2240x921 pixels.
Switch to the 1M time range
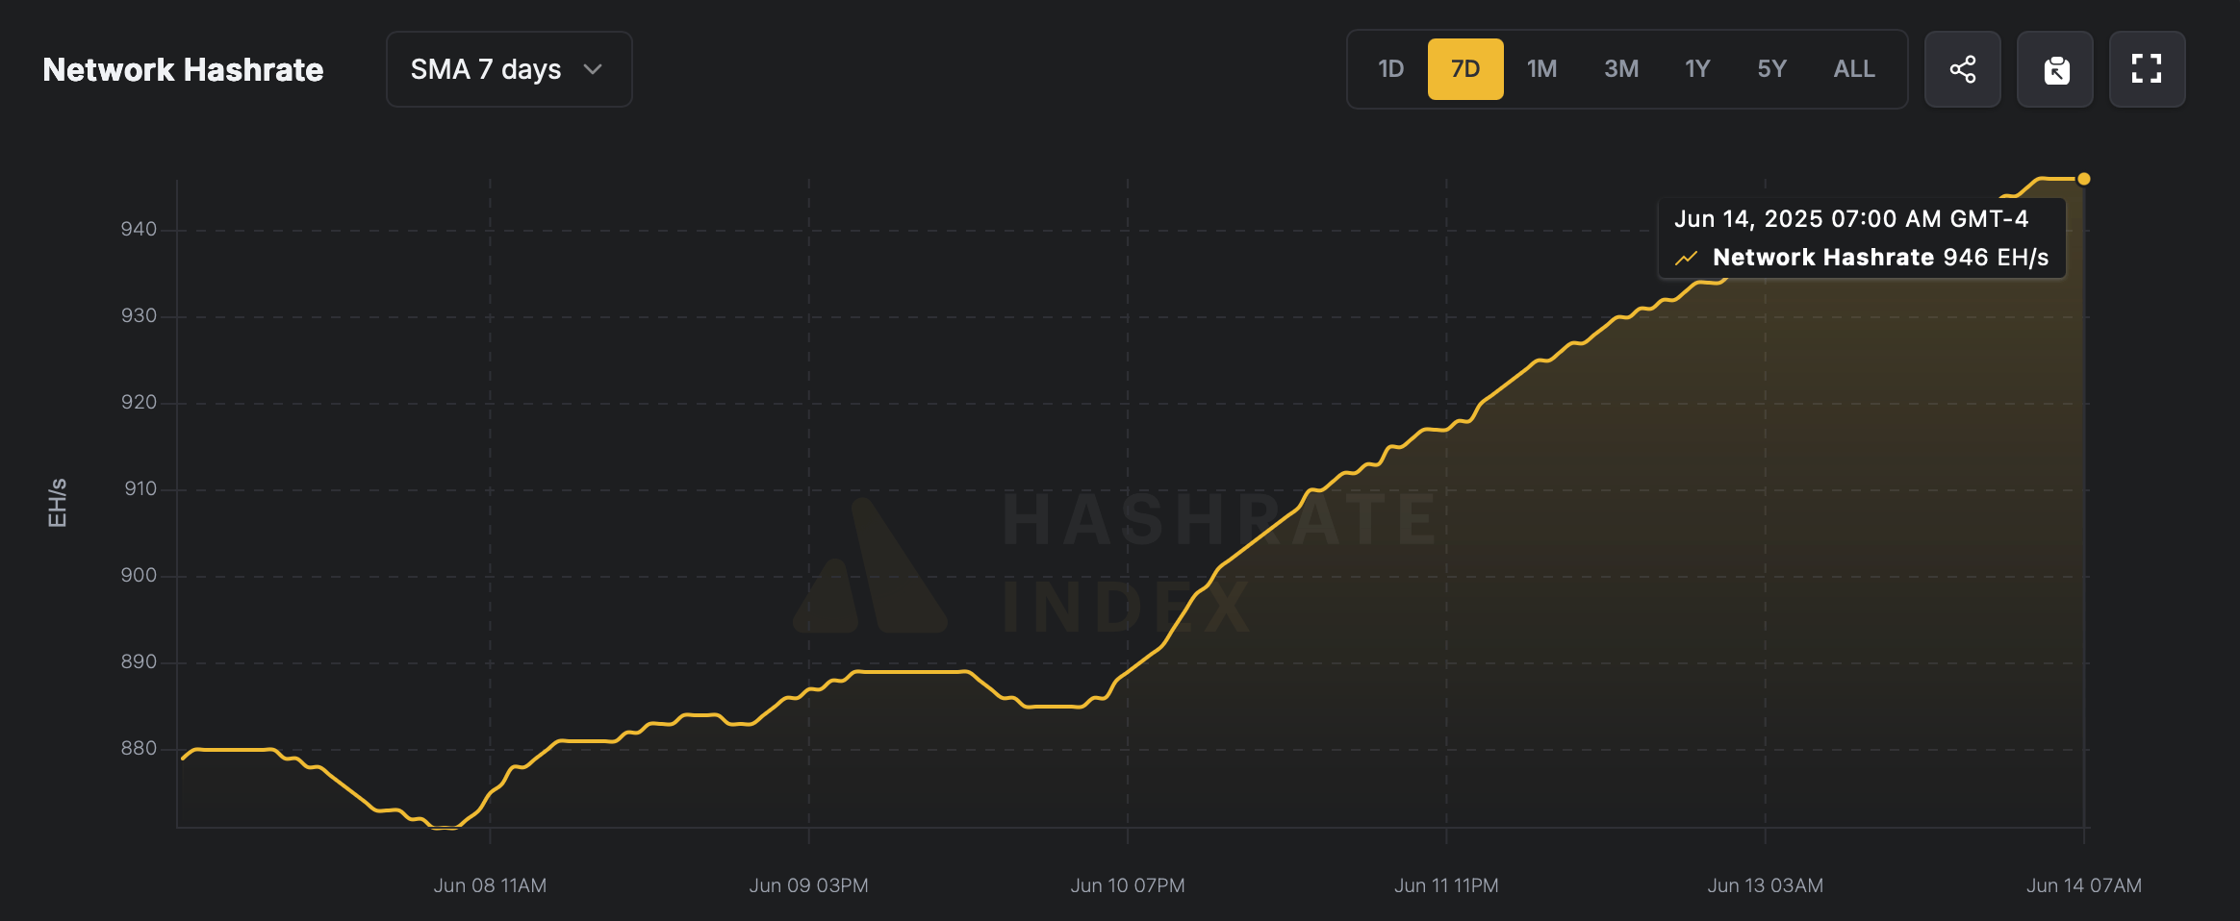pos(1541,68)
